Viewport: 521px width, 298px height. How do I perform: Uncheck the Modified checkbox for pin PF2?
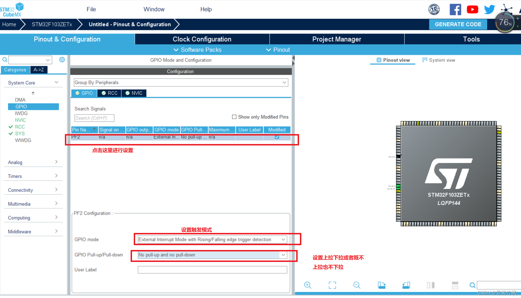277,137
